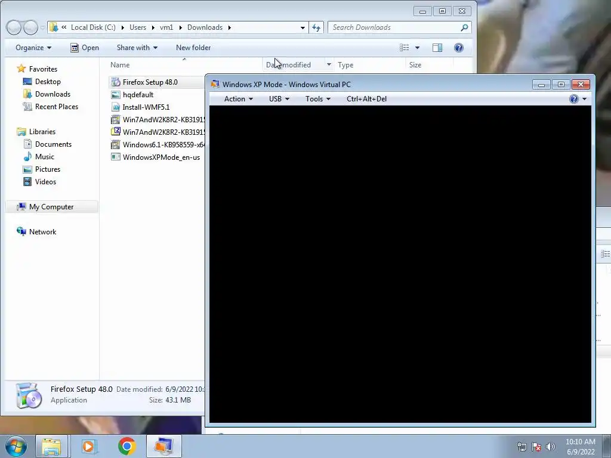Select the Win7AndW2K8R2 file with ZIP icon
Screen dimensions: 611x458
[163, 132]
